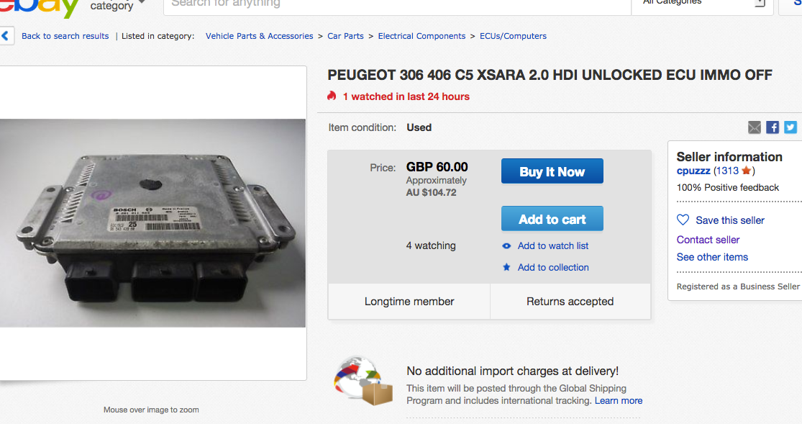Open the Electrical Components breadcrumb
Screen dimensions: 802x424
tap(421, 36)
